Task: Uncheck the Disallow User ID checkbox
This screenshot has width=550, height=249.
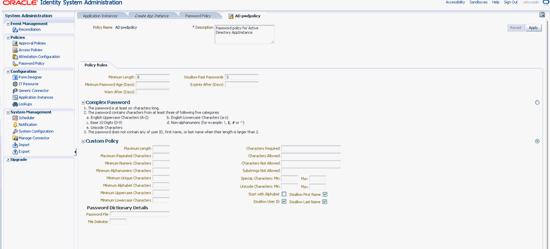Action: click(284, 202)
